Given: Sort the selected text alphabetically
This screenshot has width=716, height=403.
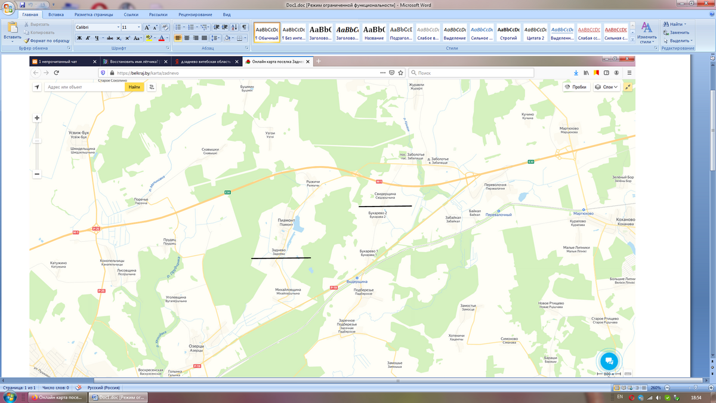Looking at the screenshot, I should pos(234,27).
